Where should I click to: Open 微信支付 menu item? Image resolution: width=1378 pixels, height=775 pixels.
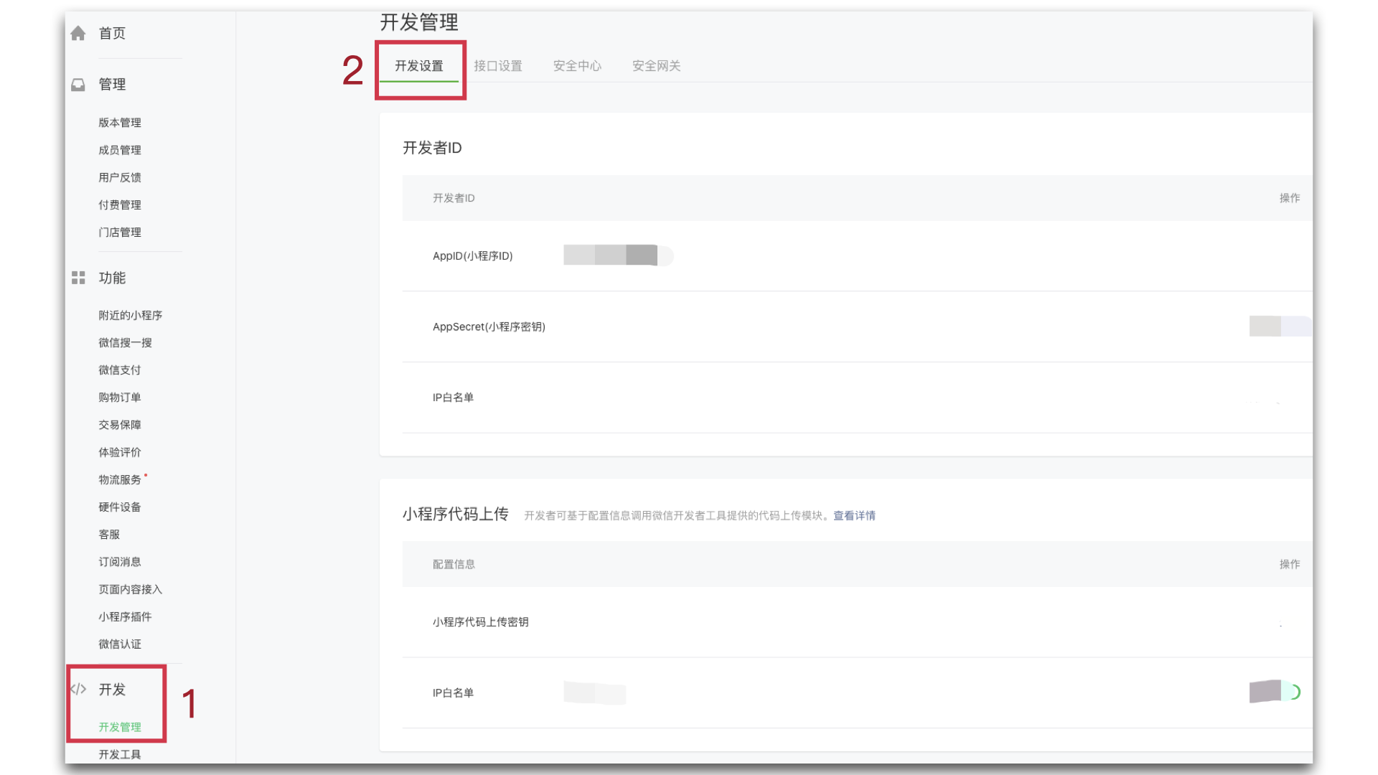[x=120, y=370]
